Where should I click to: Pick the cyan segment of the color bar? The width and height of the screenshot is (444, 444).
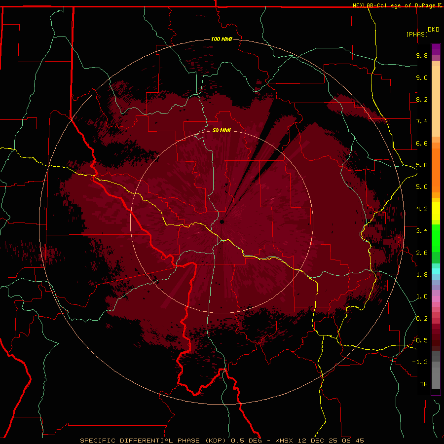pyautogui.click(x=436, y=271)
